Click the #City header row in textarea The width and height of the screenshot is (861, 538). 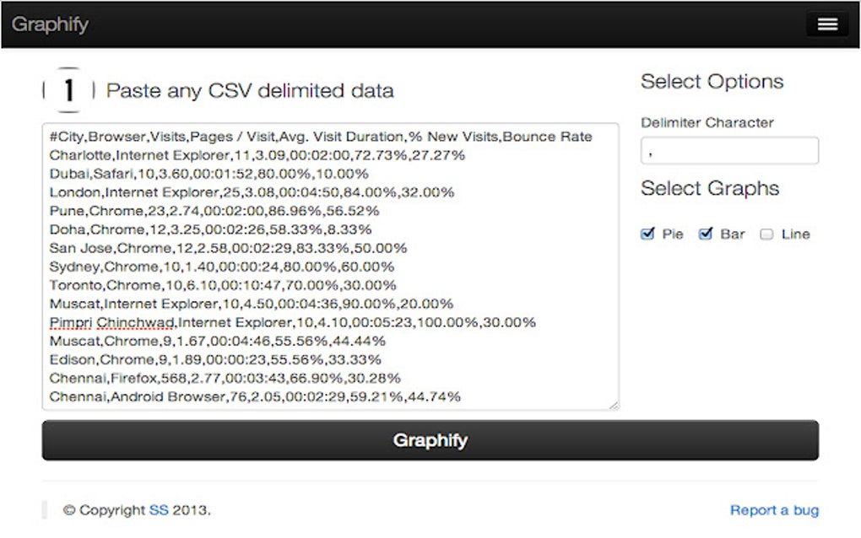(321, 137)
